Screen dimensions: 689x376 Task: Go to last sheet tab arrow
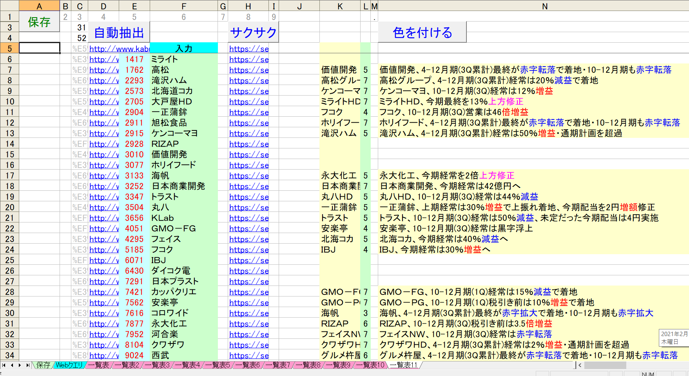[x=27, y=365]
